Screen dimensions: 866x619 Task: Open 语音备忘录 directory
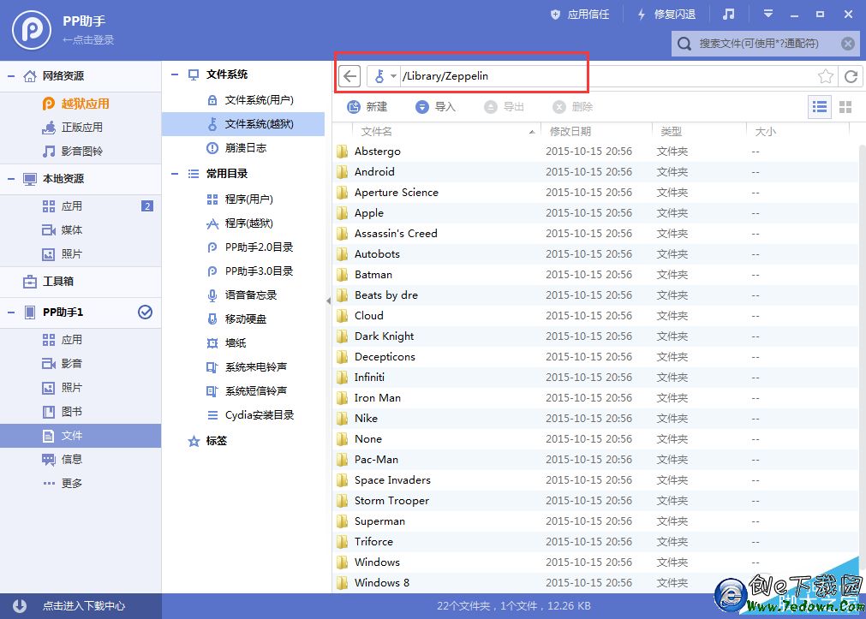(243, 295)
